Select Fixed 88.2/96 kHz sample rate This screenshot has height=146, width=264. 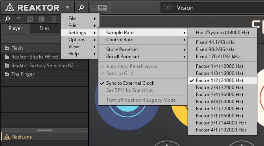[x=222, y=49]
